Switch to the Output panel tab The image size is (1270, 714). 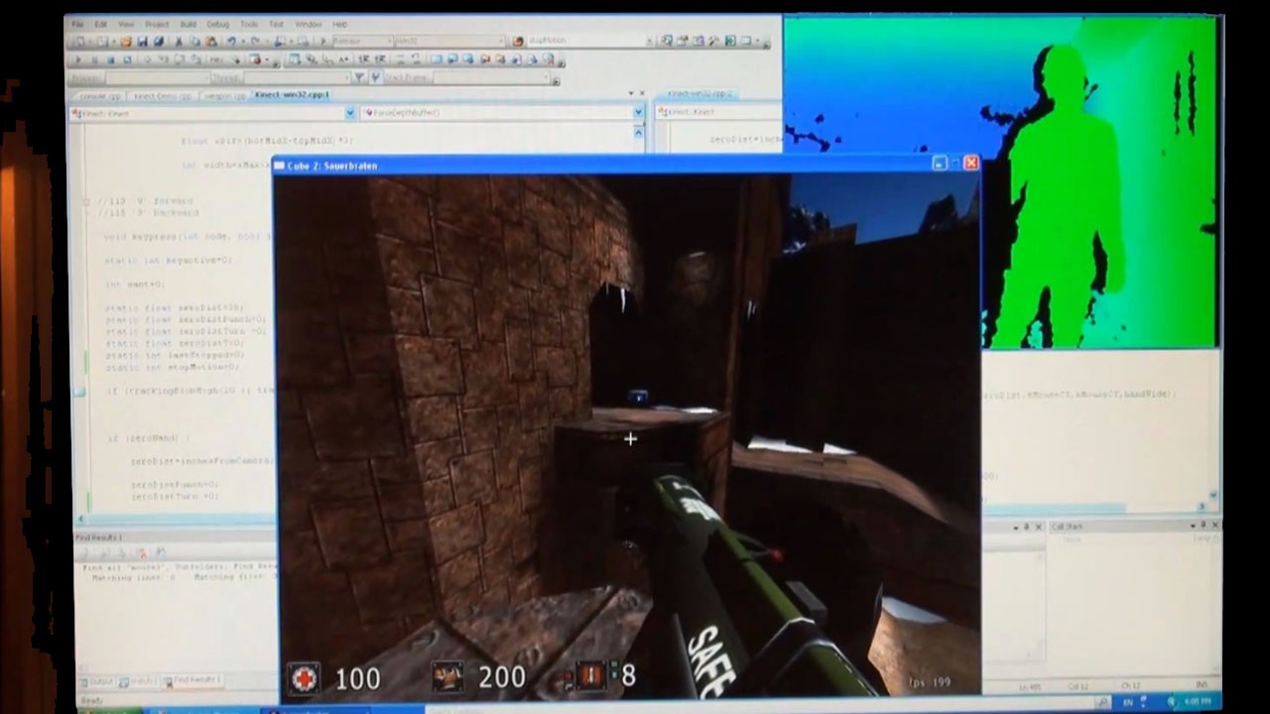tap(100, 681)
